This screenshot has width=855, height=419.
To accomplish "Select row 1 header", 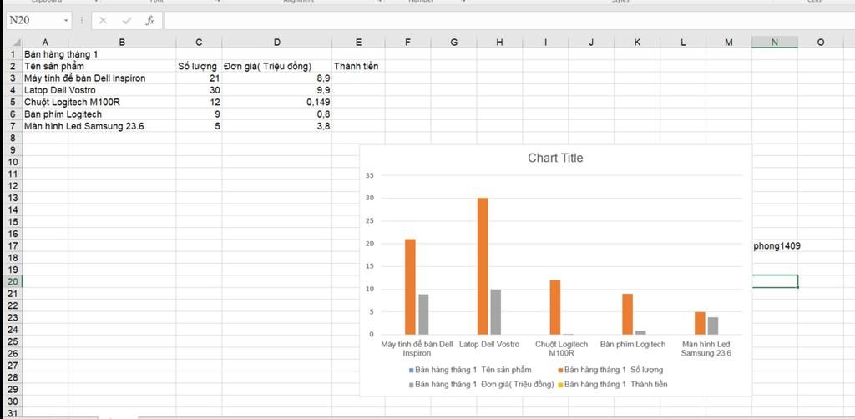I will coord(12,54).
